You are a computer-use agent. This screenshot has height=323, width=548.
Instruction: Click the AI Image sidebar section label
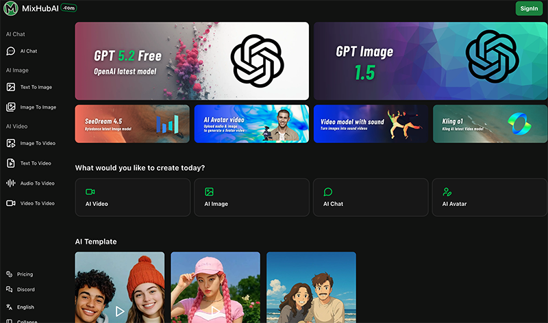tap(17, 70)
